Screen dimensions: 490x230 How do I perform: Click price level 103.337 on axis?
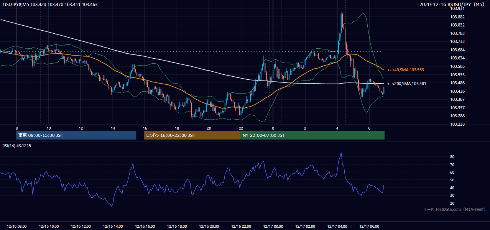point(457,108)
